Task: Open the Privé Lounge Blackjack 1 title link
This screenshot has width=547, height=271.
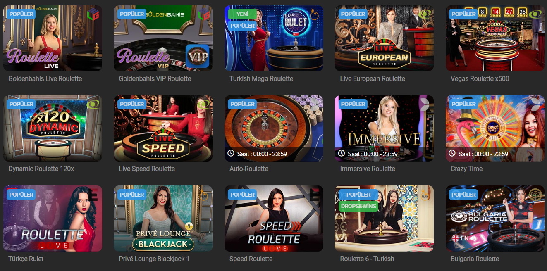Action: [154, 259]
